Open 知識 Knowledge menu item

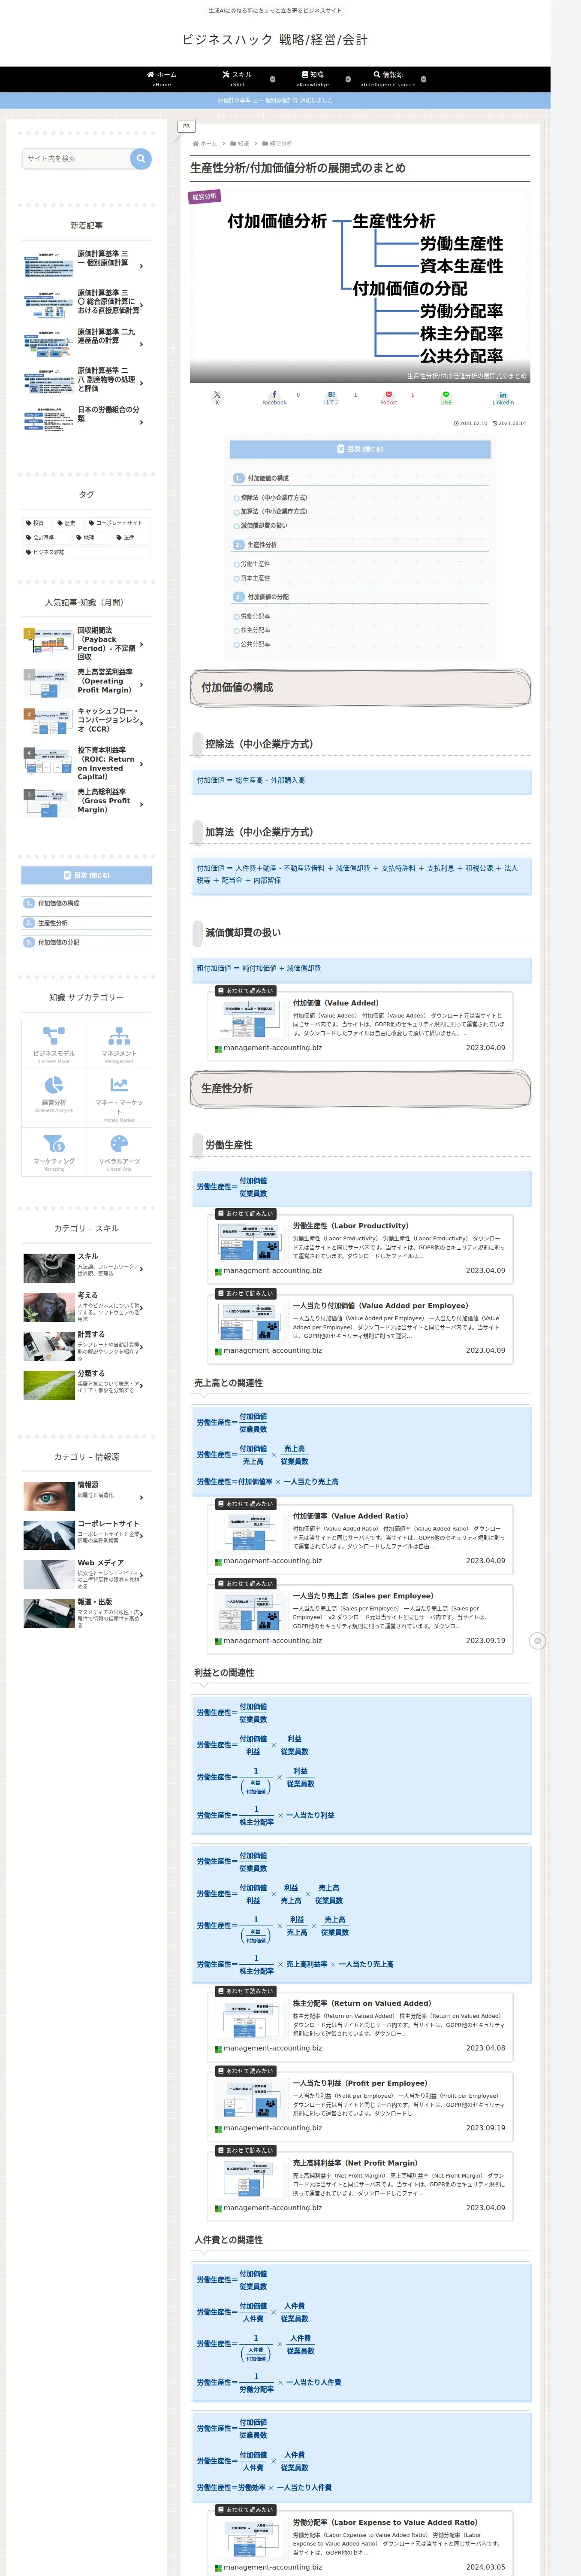pos(313,79)
